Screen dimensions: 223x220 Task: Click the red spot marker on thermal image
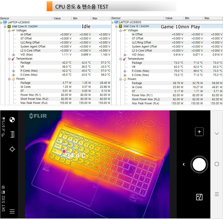[x=64, y=151]
